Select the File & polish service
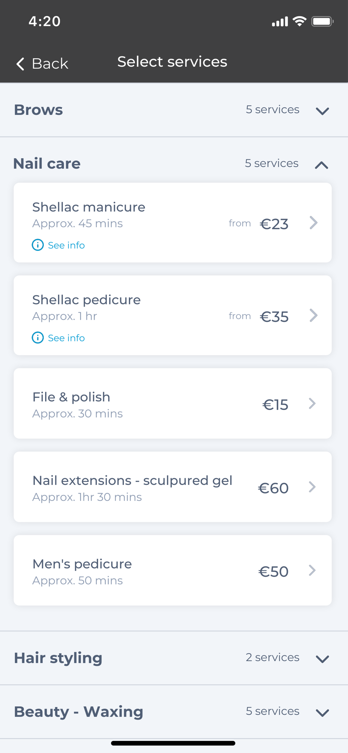 pyautogui.click(x=172, y=403)
